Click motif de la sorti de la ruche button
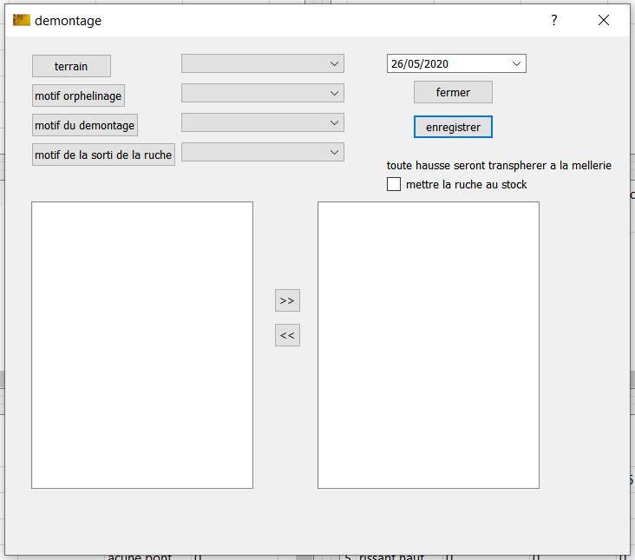Image resolution: width=635 pixels, height=560 pixels. pos(103,155)
